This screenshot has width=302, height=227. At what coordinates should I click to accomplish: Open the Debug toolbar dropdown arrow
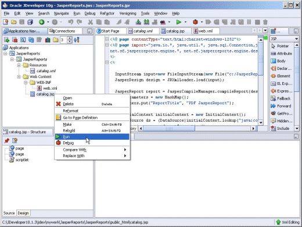point(202,22)
